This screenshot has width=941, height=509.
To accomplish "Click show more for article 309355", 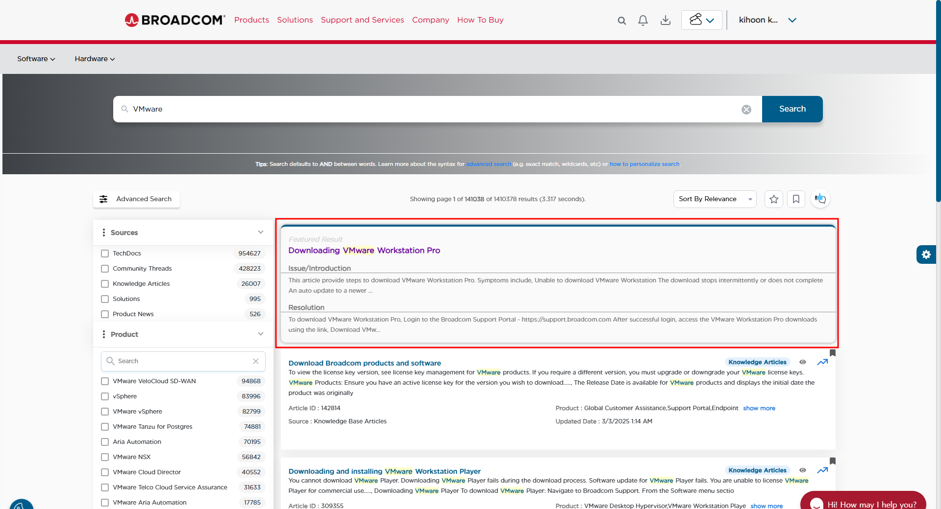I will tap(766, 506).
